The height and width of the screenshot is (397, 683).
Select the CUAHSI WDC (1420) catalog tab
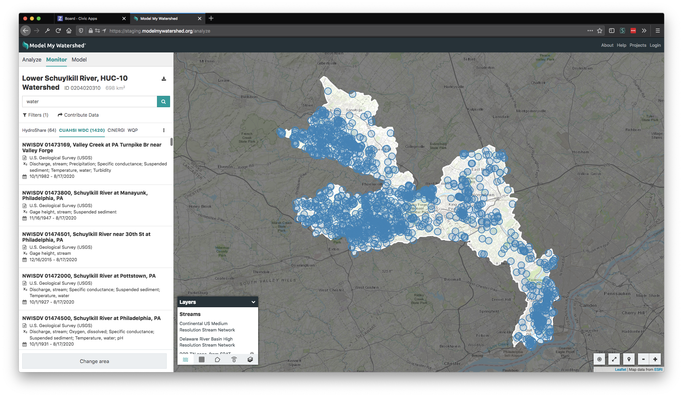(x=82, y=130)
